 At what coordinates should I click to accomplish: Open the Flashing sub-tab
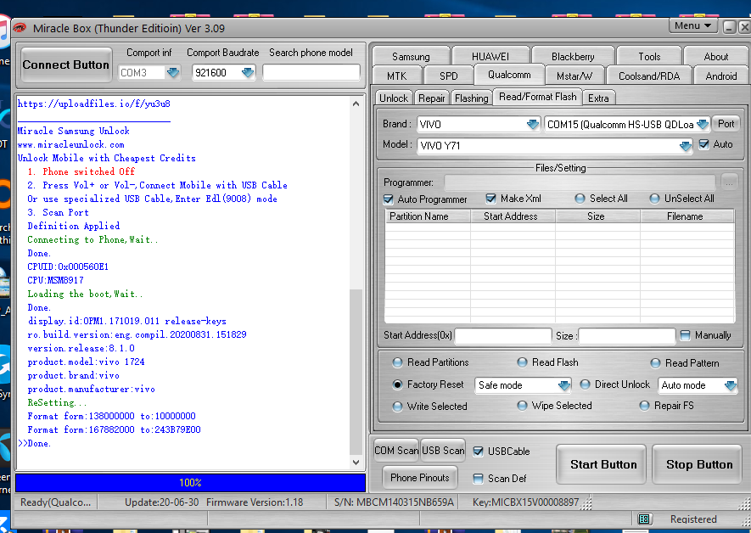coord(471,98)
